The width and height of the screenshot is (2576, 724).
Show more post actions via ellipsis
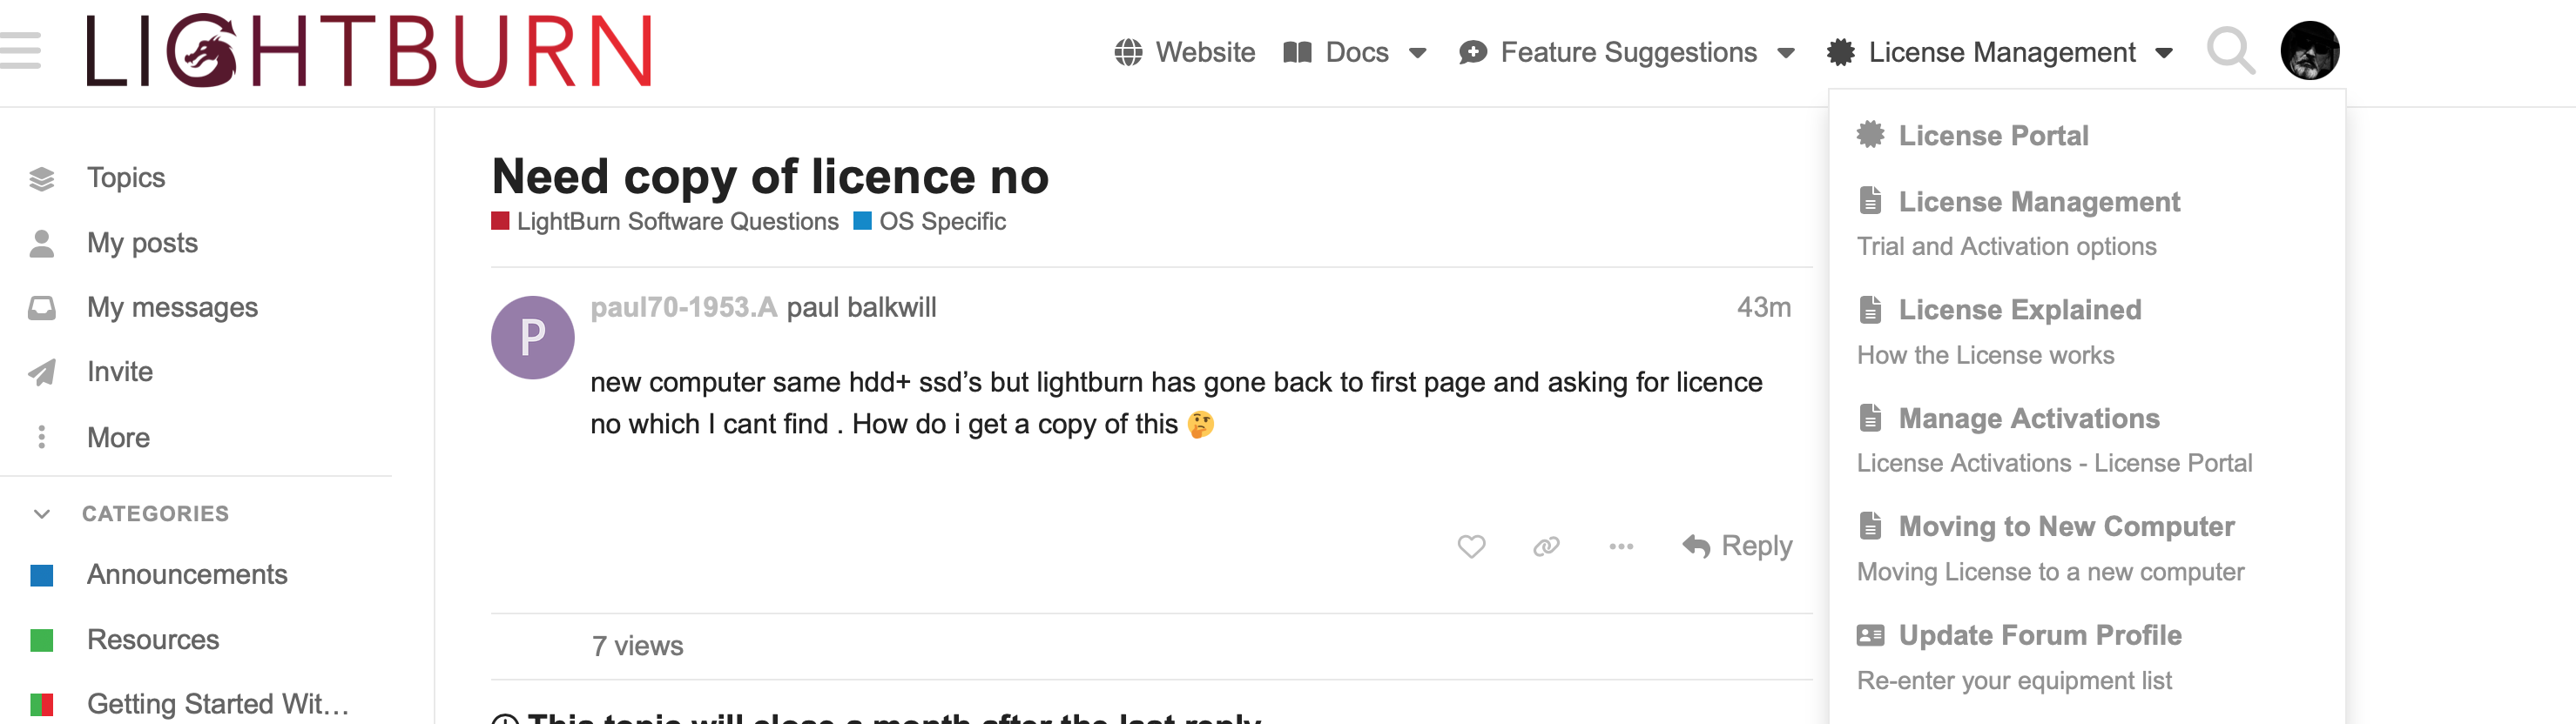click(x=1621, y=546)
